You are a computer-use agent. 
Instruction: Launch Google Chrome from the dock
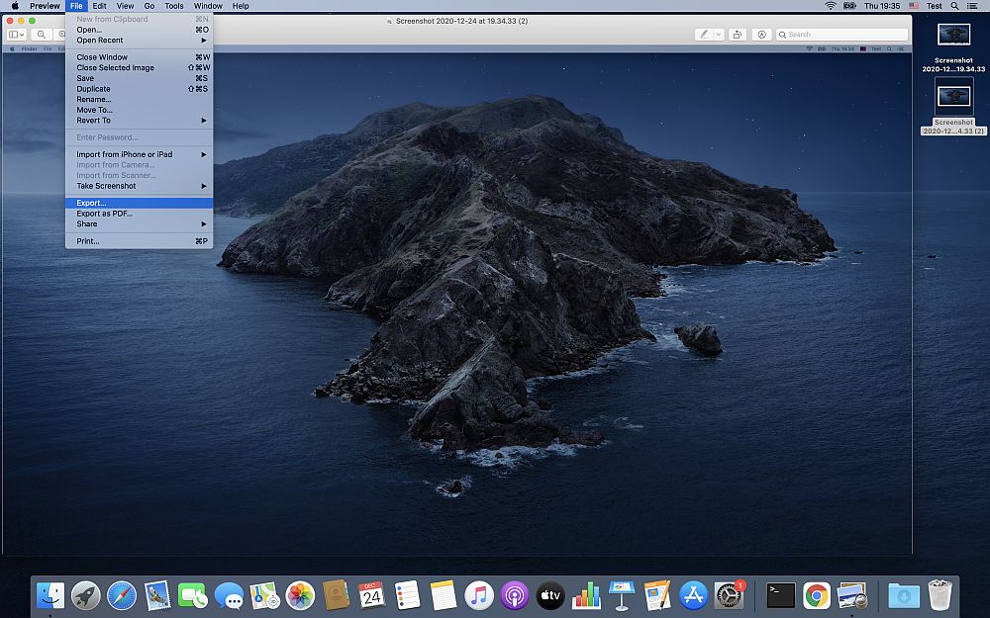(816, 595)
